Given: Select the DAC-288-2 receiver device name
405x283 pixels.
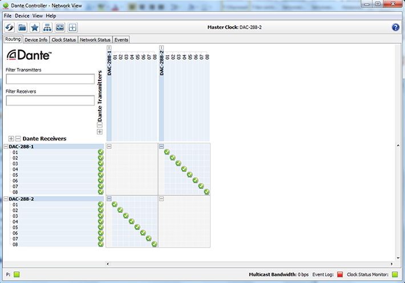Looking at the screenshot, I should click(x=21, y=199).
